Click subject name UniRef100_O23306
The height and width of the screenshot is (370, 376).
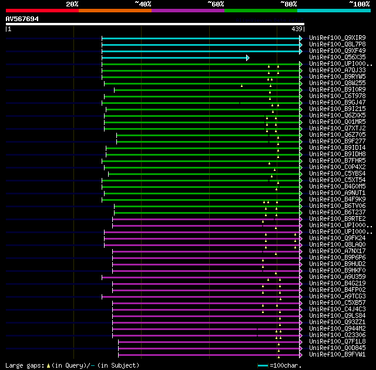[x=337, y=335]
